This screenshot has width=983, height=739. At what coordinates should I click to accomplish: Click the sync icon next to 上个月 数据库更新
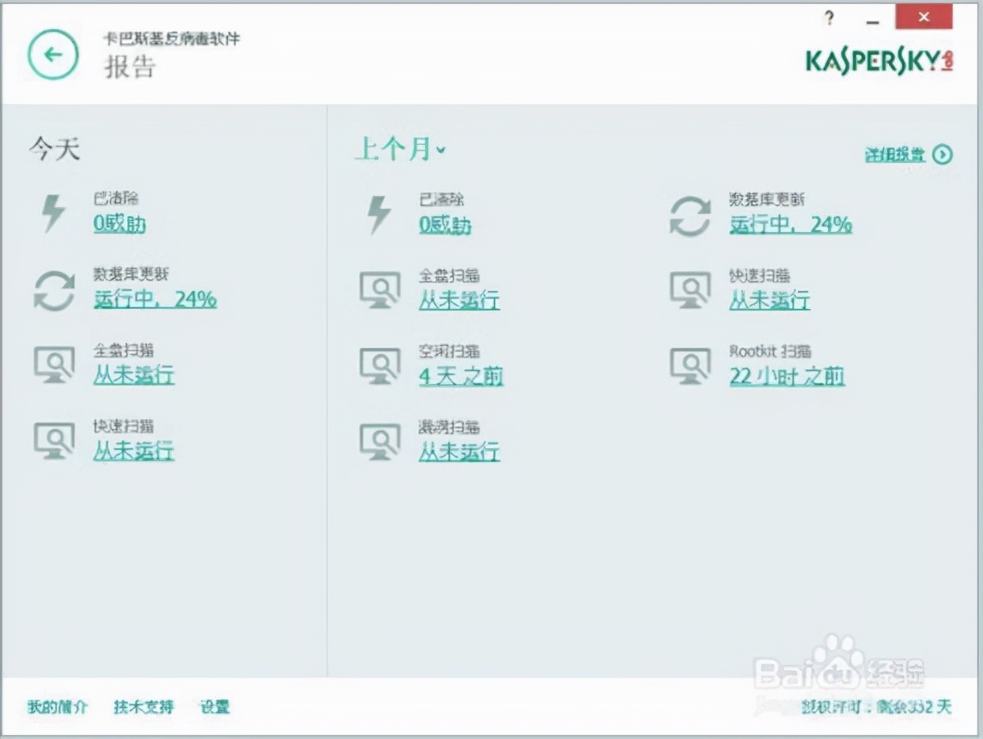(691, 216)
